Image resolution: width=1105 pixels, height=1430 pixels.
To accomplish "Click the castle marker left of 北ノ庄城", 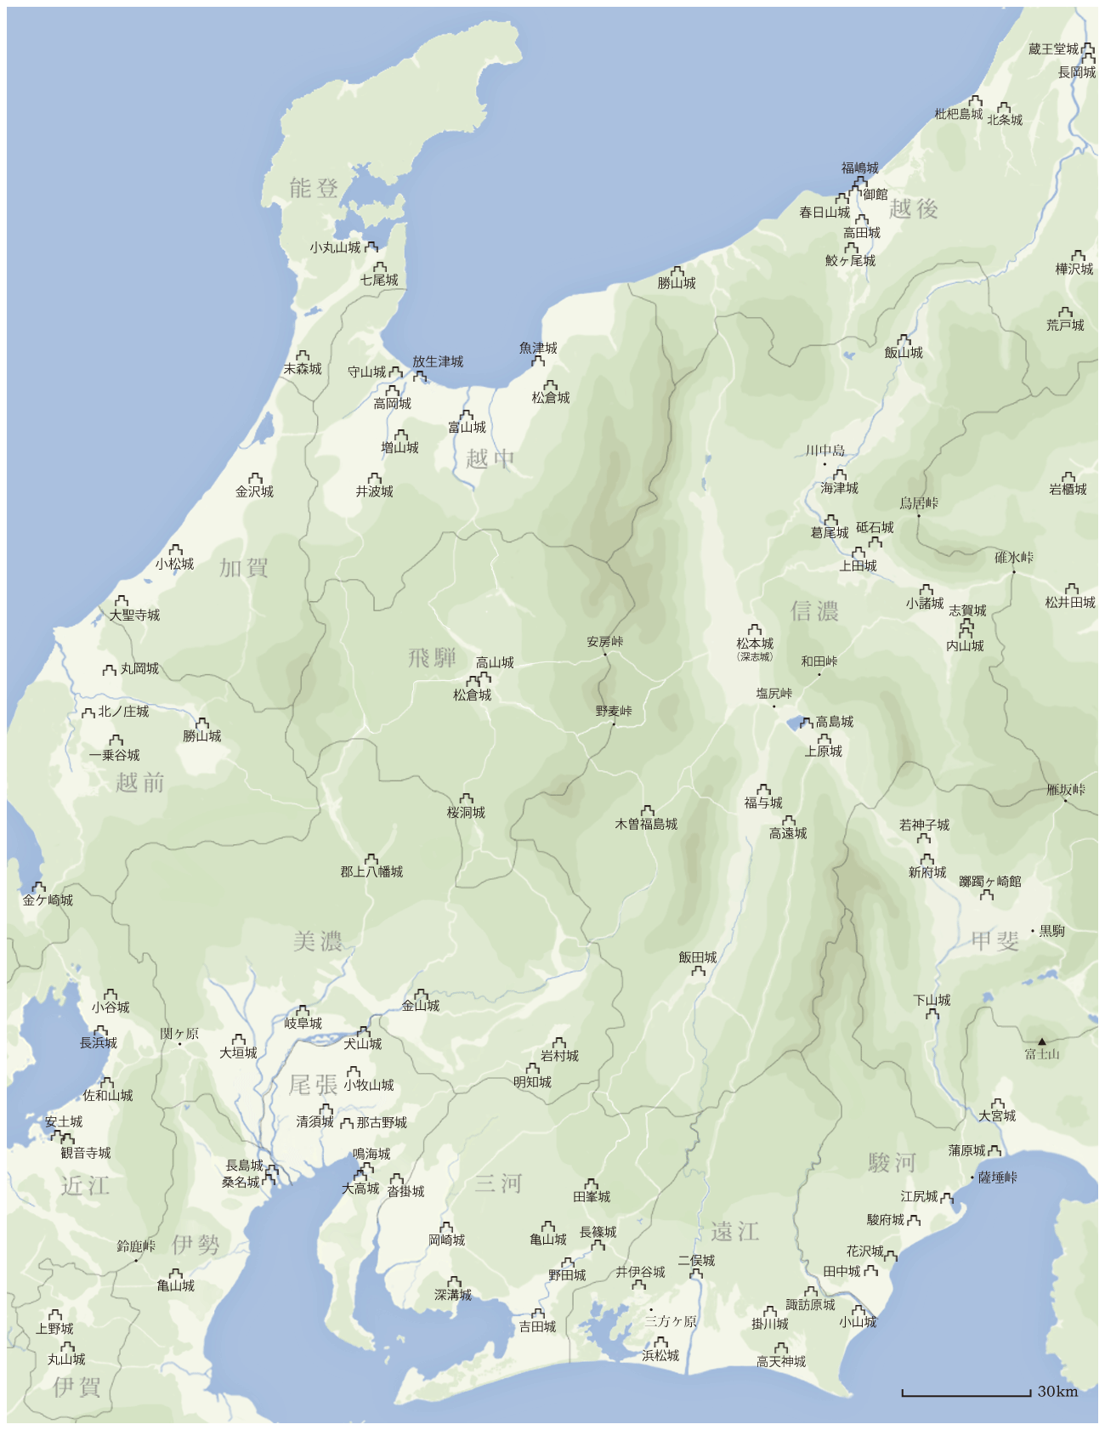I will (x=88, y=712).
